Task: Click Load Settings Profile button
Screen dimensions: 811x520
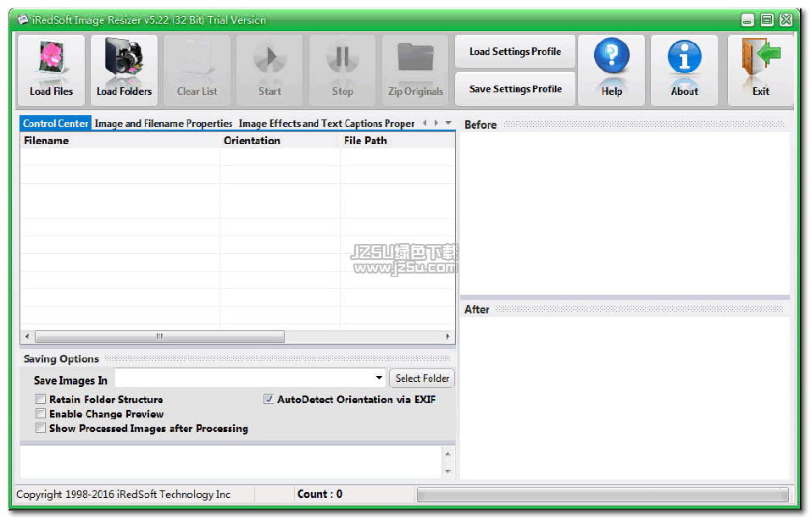Action: coord(515,52)
